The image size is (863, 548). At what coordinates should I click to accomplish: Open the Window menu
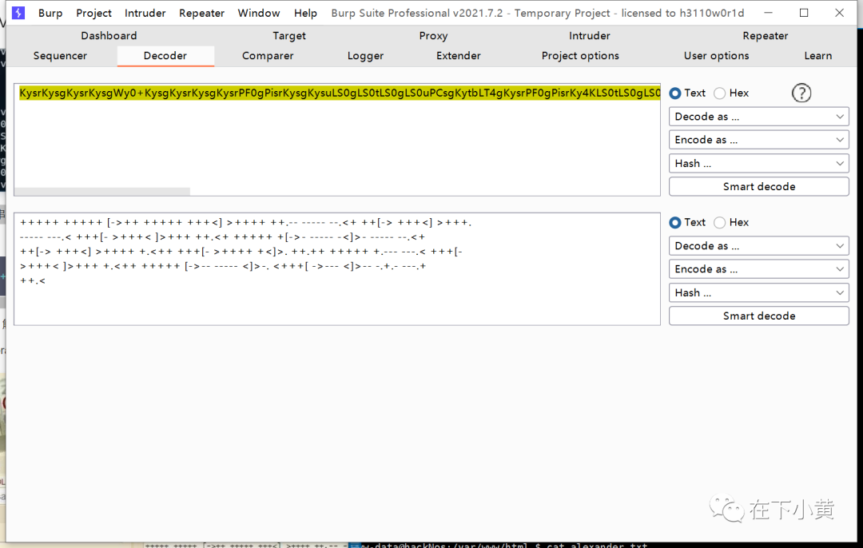coord(259,13)
